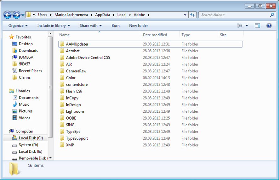The width and height of the screenshot is (279, 180).
Task: Open the address bar history dropdown
Action: pos(185,15)
